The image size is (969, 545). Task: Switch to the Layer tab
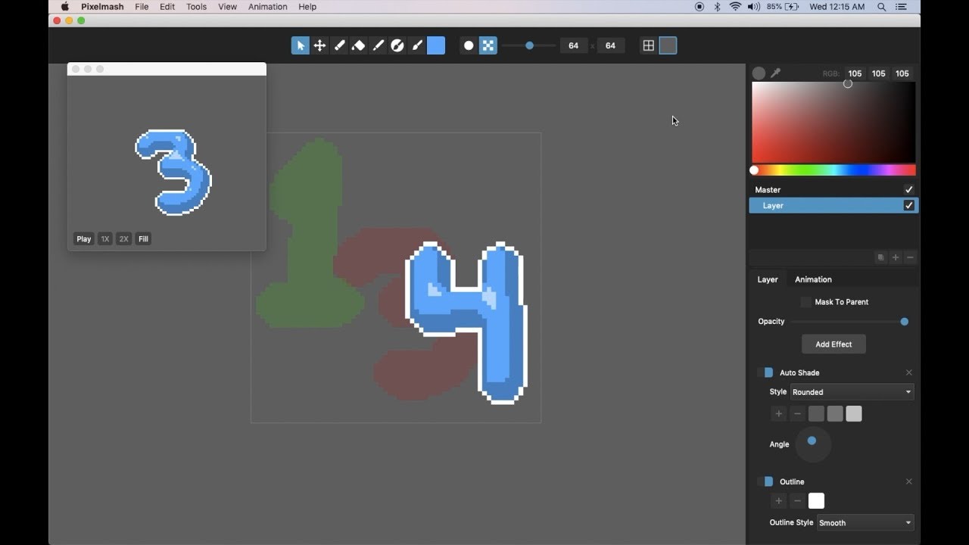click(x=768, y=279)
